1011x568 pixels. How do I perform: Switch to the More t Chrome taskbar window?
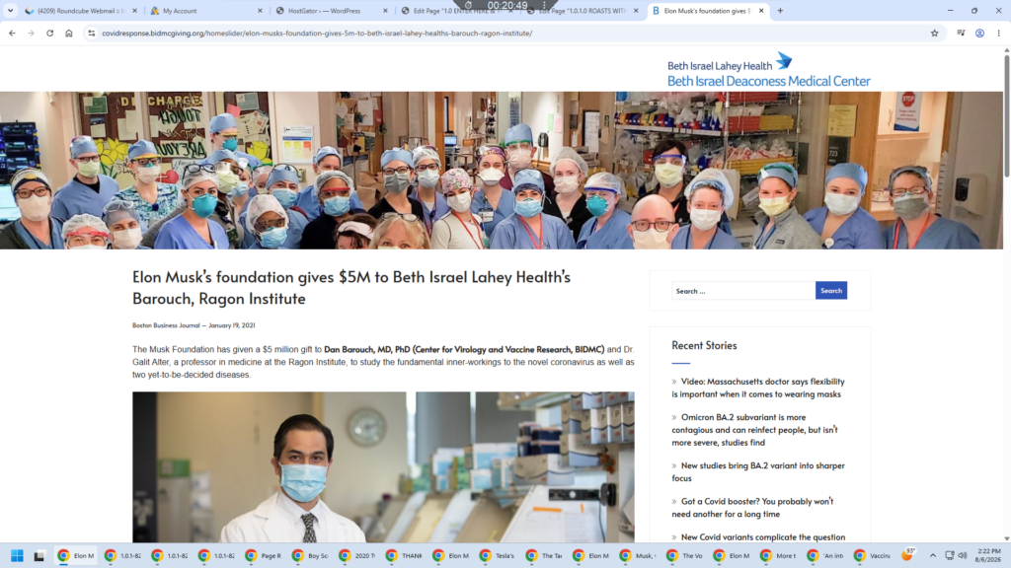(x=779, y=556)
